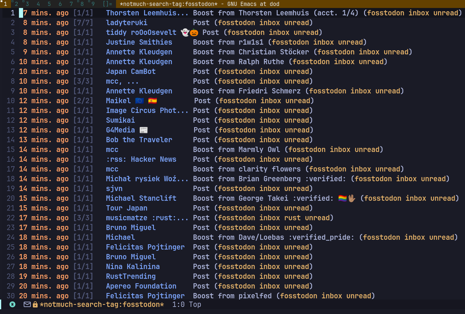Click the tiling layout symbol in top bar
The width and height of the screenshot is (465, 314).
(107, 4)
